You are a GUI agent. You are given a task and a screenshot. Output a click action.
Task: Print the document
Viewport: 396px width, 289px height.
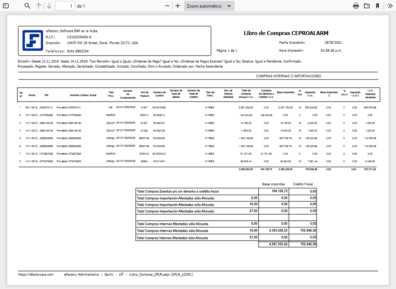356,6
